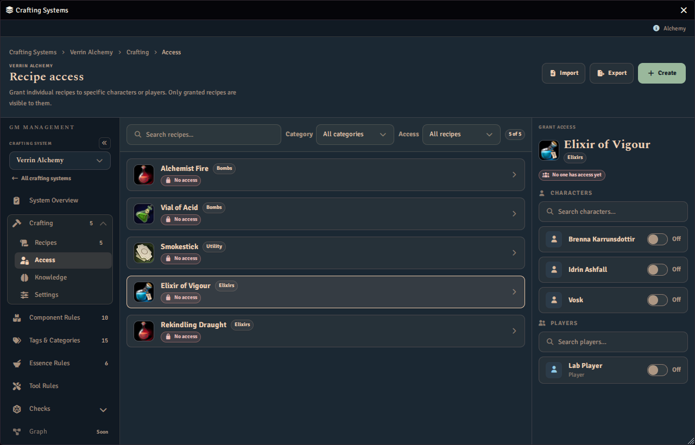
Task: Click the Rekindling Draught potion icon
Action: click(144, 331)
